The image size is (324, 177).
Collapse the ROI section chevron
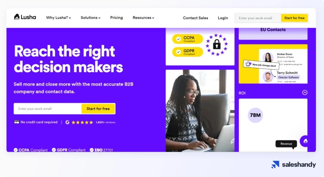305,92
